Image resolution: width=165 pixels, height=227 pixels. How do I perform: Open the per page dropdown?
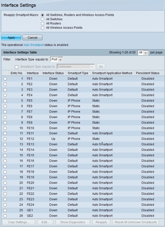143,53
